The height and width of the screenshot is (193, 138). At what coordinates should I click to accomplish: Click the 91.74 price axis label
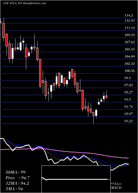point(129,107)
